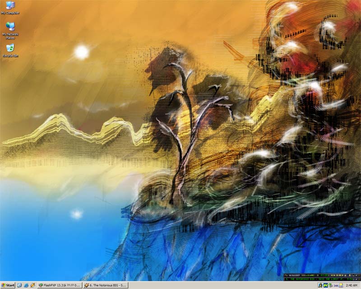Adjust the Winamp windowshade position slider
The width and height of the screenshot is (361, 289).
point(350,275)
